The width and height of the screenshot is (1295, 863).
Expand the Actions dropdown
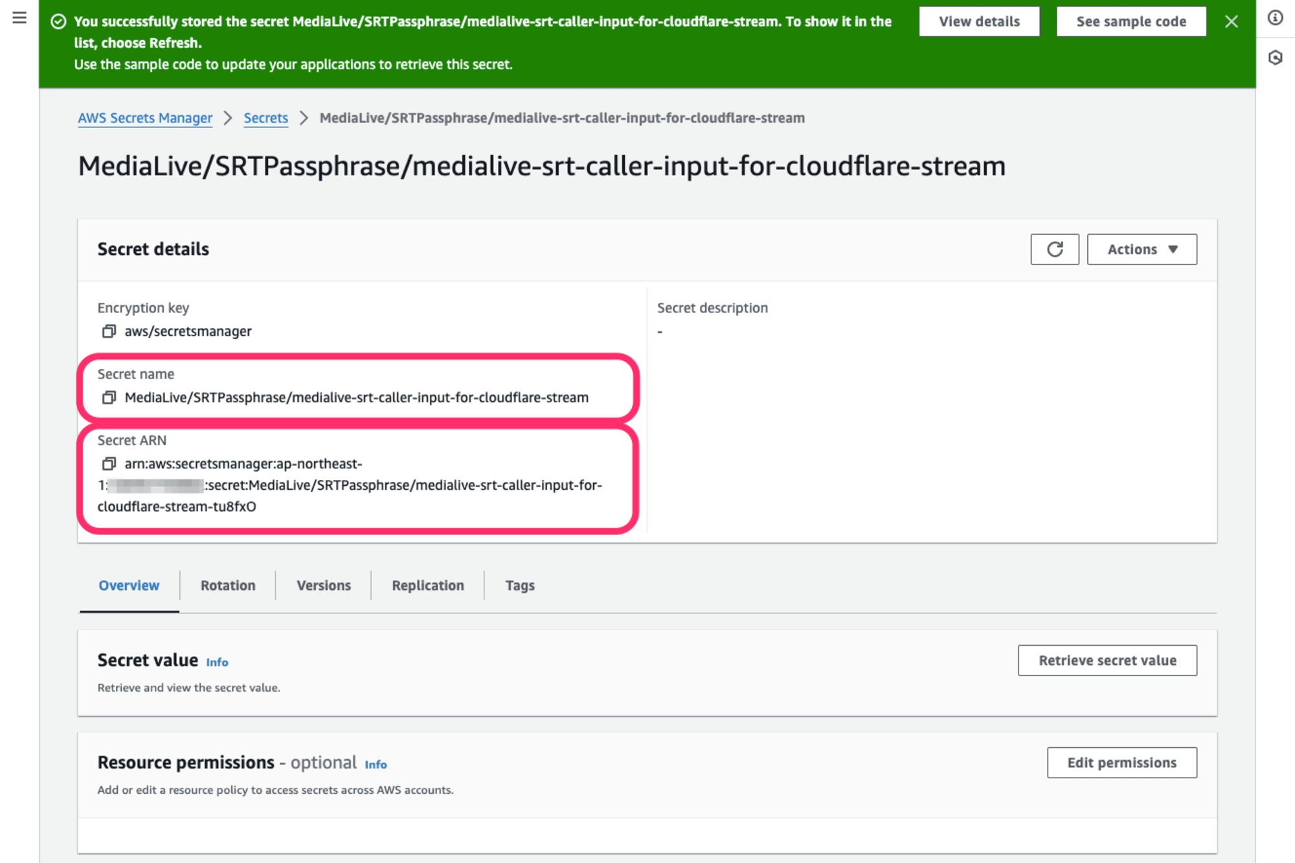click(x=1142, y=249)
